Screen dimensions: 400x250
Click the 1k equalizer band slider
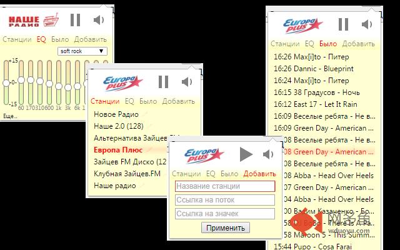pos(59,83)
